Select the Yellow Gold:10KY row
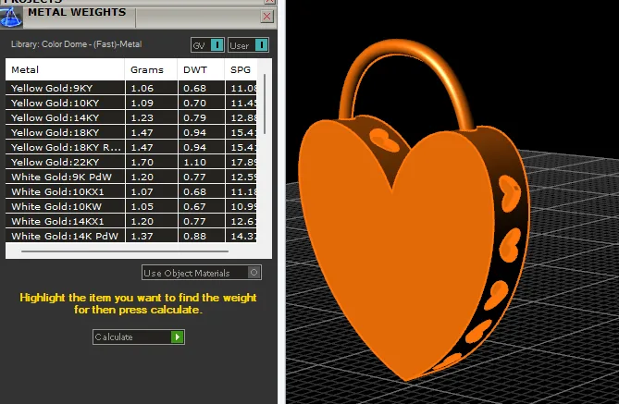This screenshot has width=619, height=404. [131, 103]
